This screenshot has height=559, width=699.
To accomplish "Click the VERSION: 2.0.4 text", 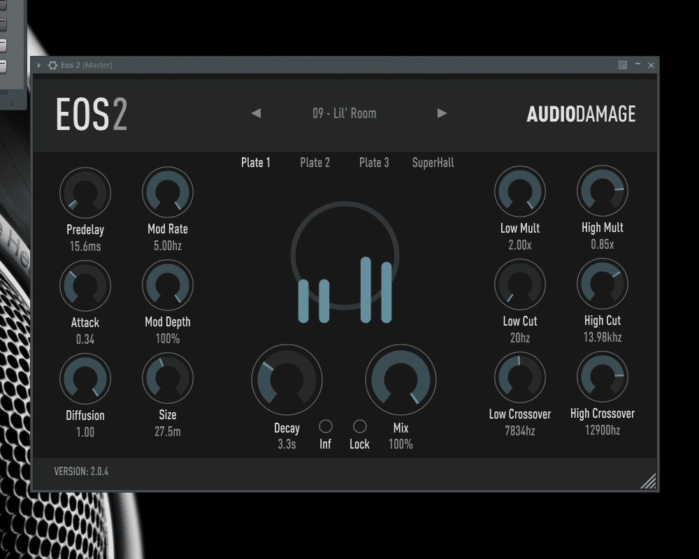I will [x=81, y=471].
